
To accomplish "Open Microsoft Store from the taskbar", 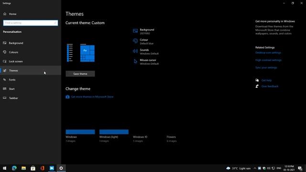I will [x=33, y=168].
